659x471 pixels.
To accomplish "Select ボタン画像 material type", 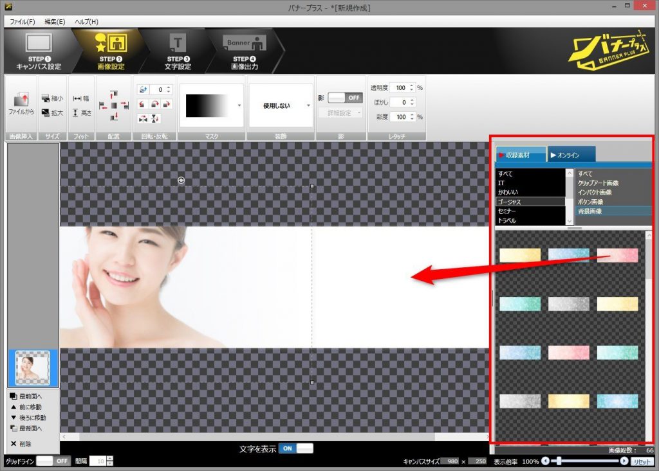I will click(x=613, y=202).
